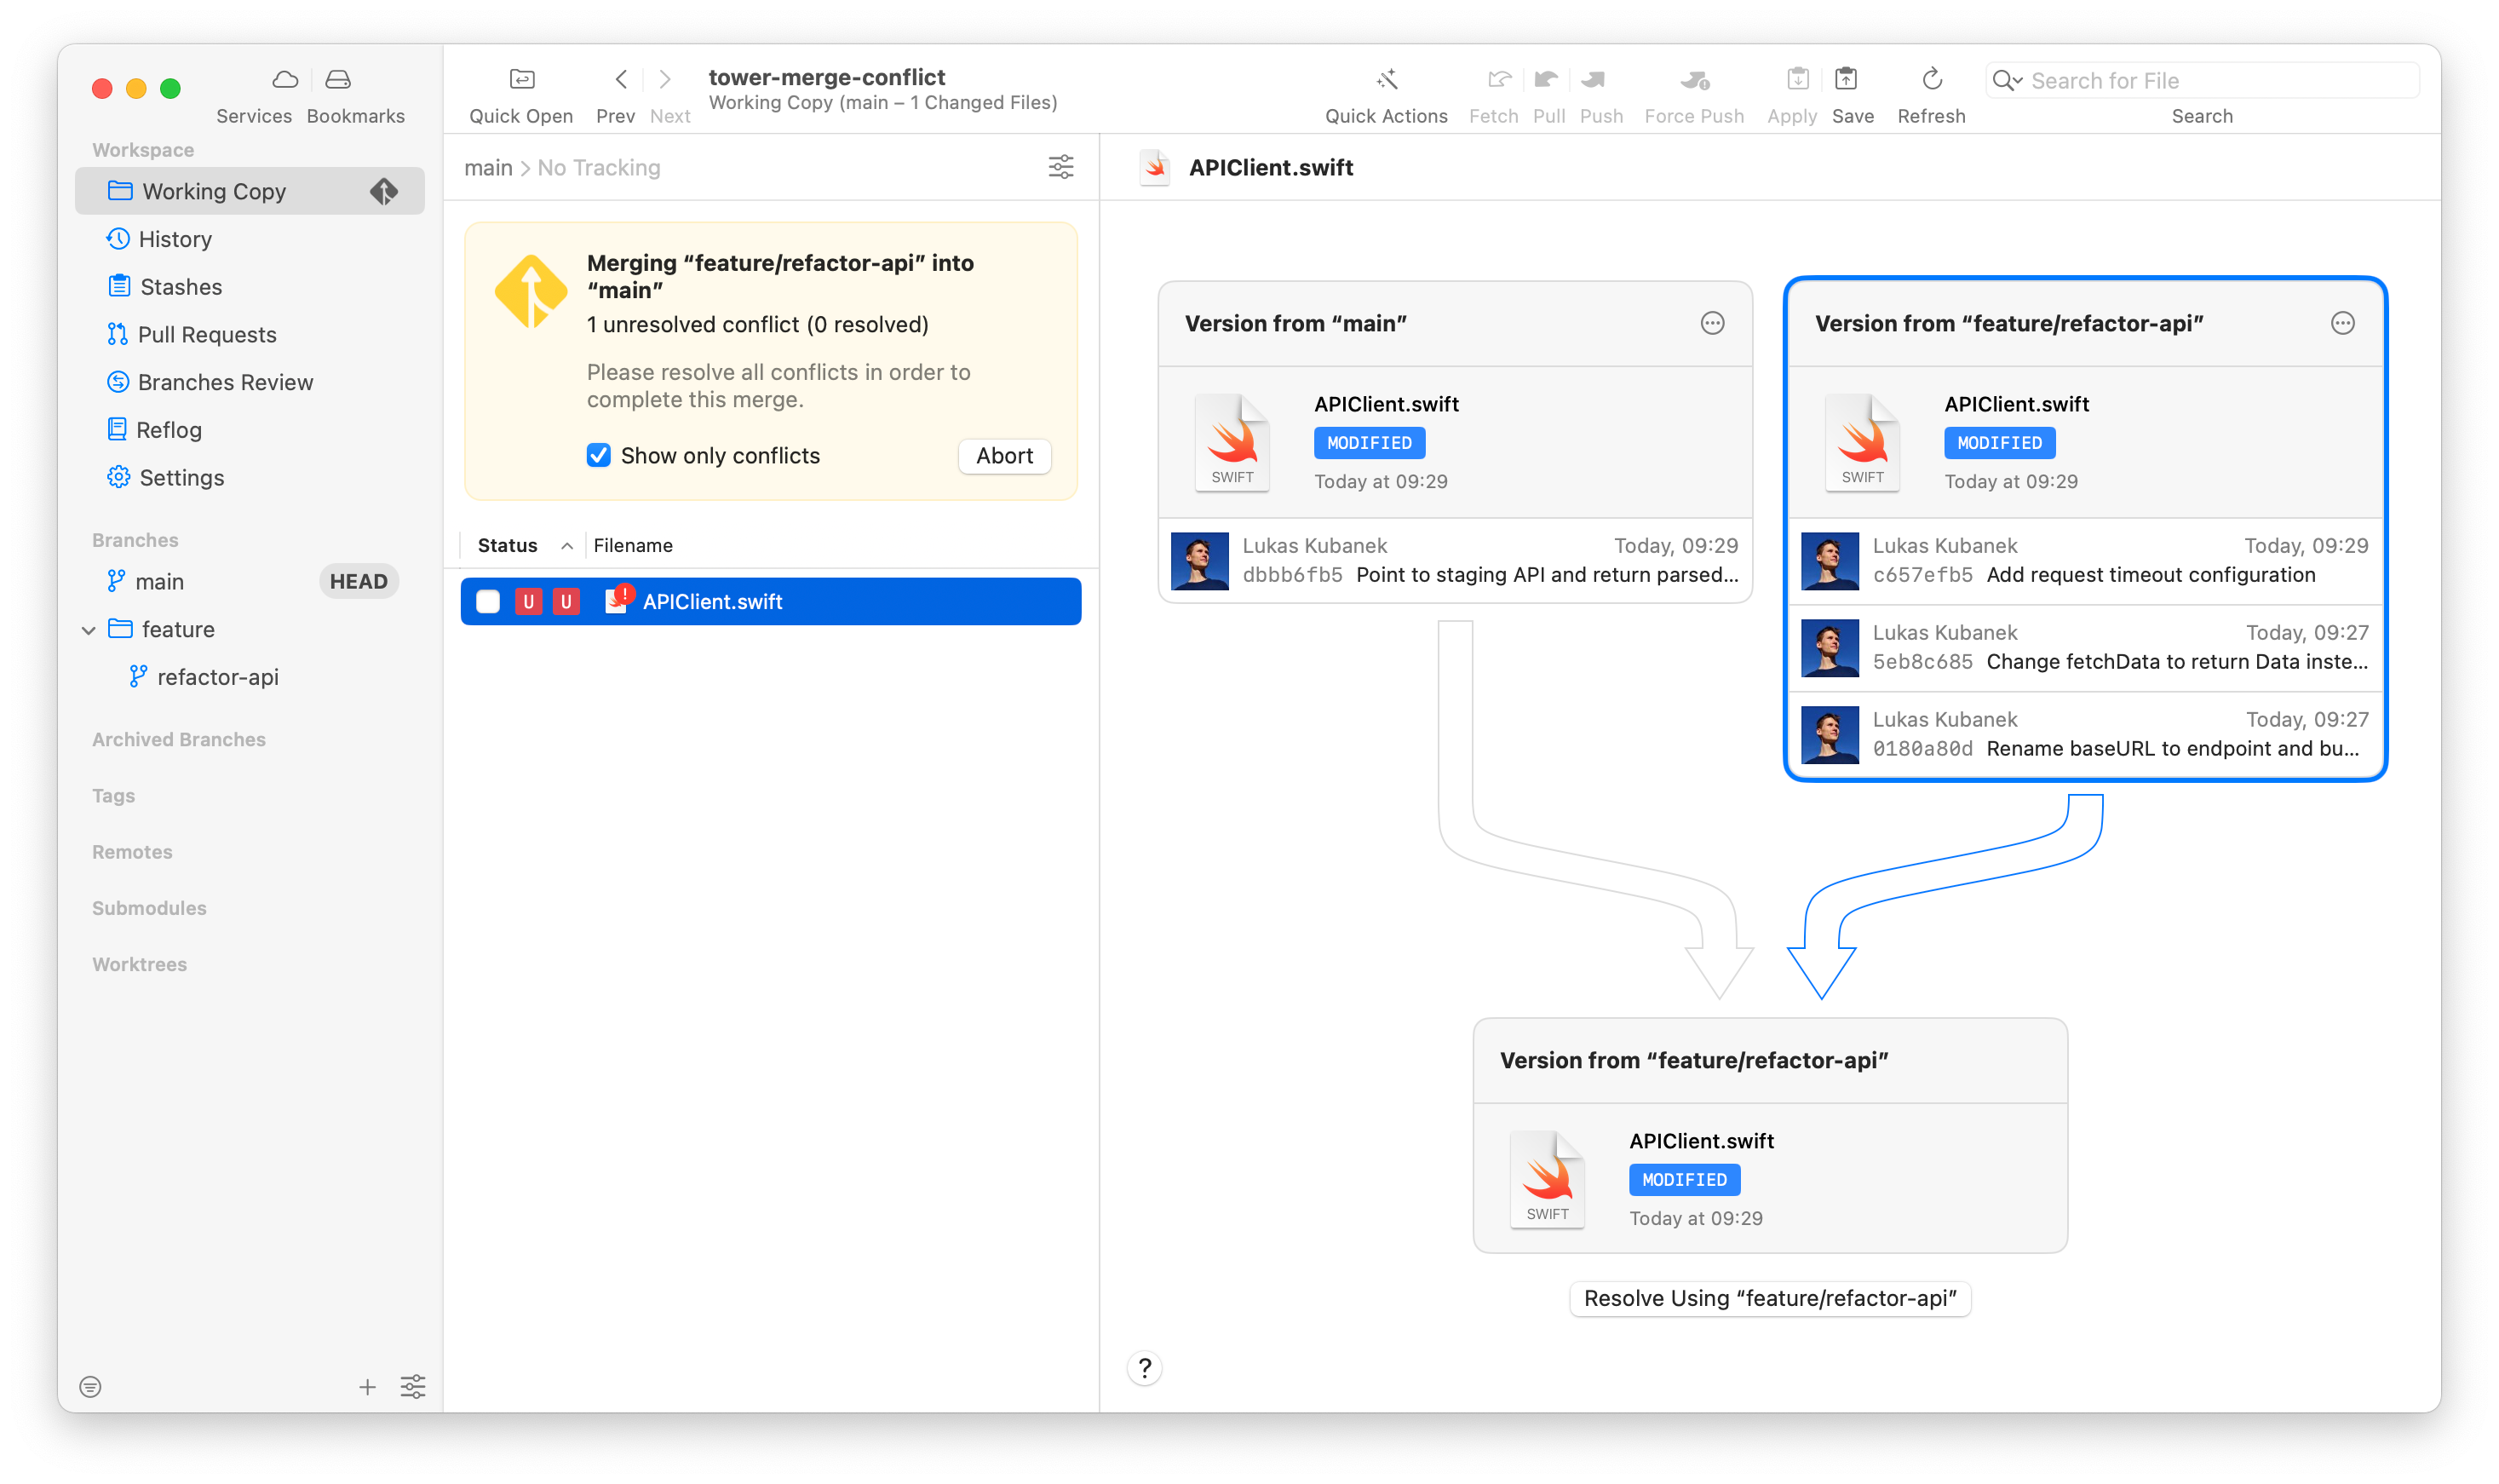Click the Save stash icon
The width and height of the screenshot is (2499, 1484).
click(1845, 79)
